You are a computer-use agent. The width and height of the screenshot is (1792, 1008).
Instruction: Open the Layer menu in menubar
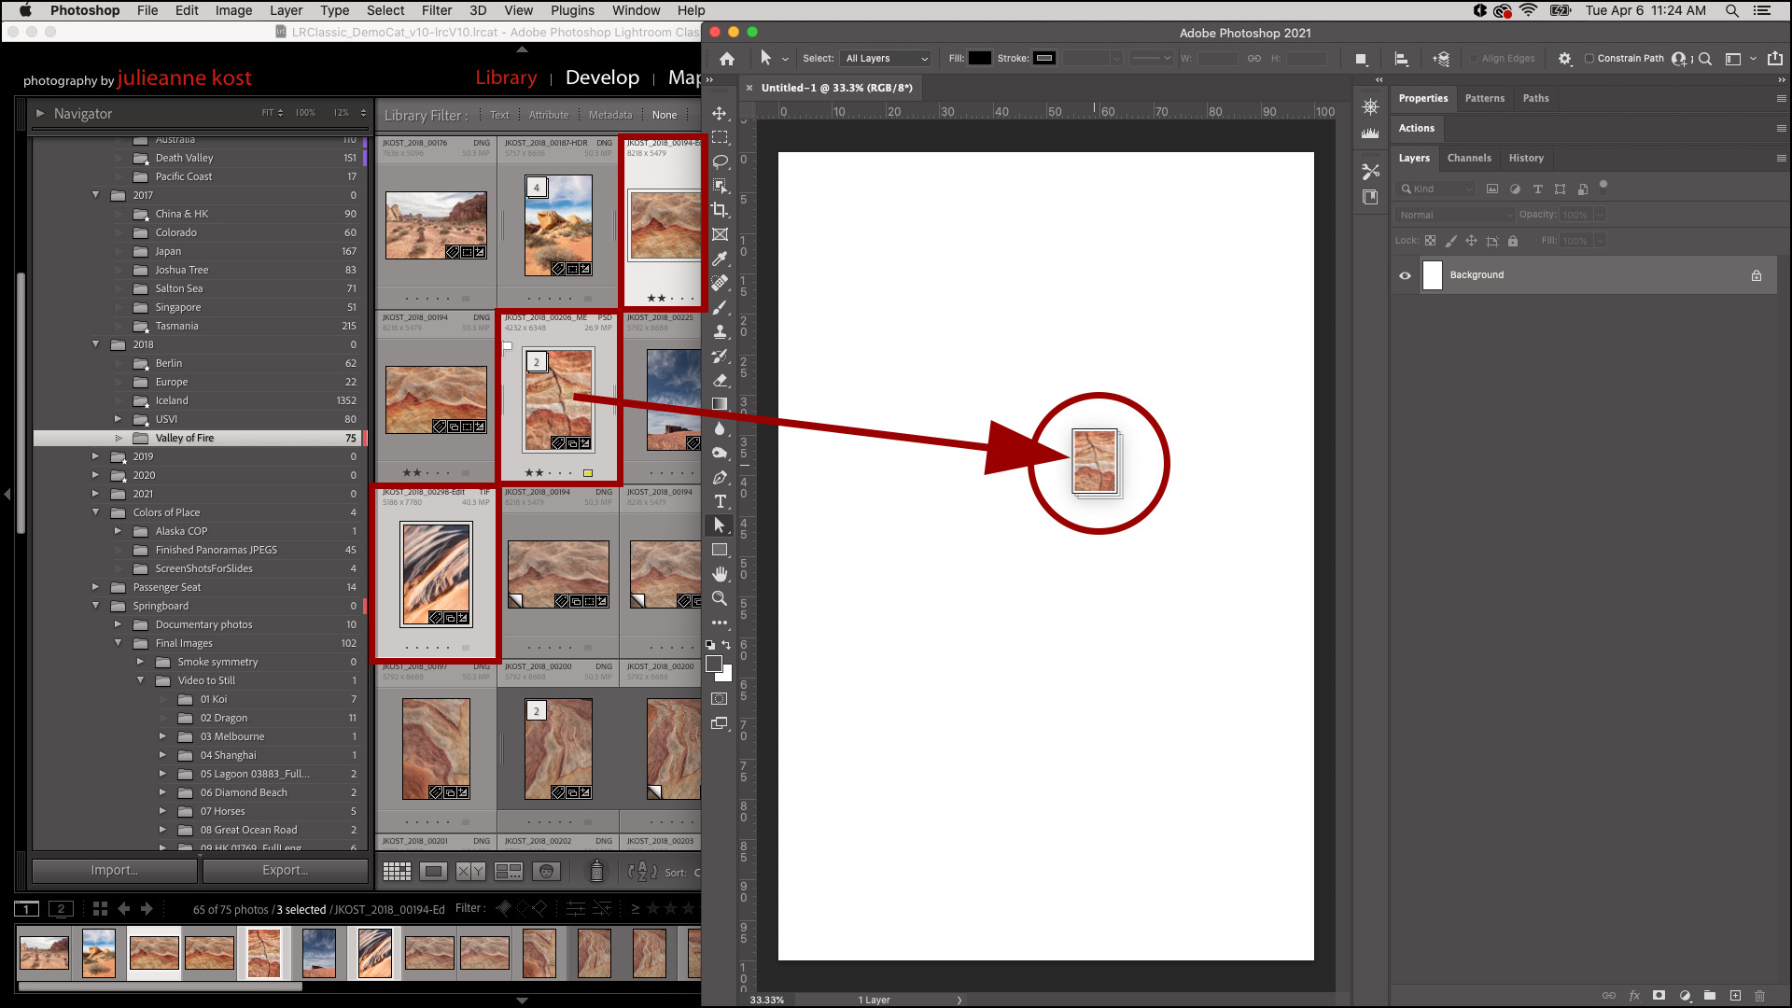(286, 11)
